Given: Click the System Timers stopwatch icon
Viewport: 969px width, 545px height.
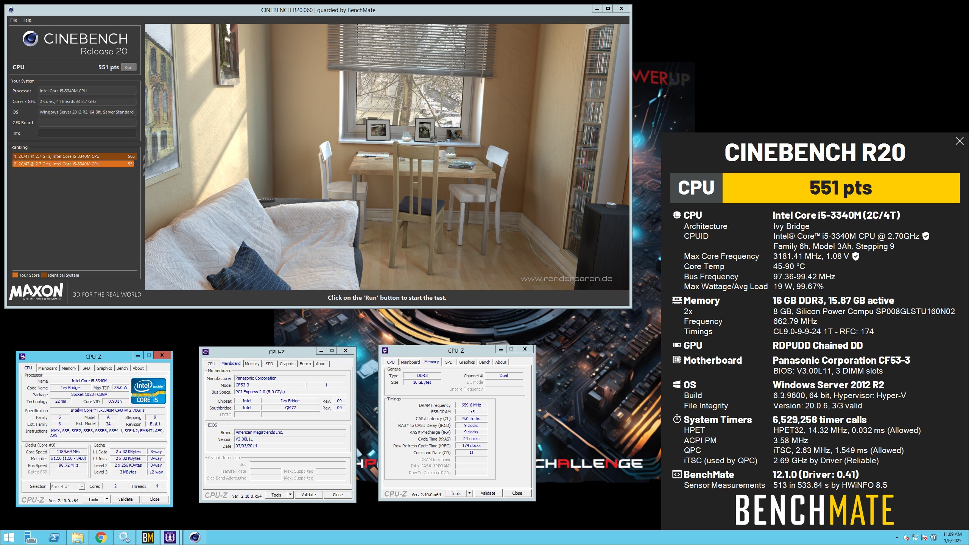Looking at the screenshot, I should click(x=677, y=419).
